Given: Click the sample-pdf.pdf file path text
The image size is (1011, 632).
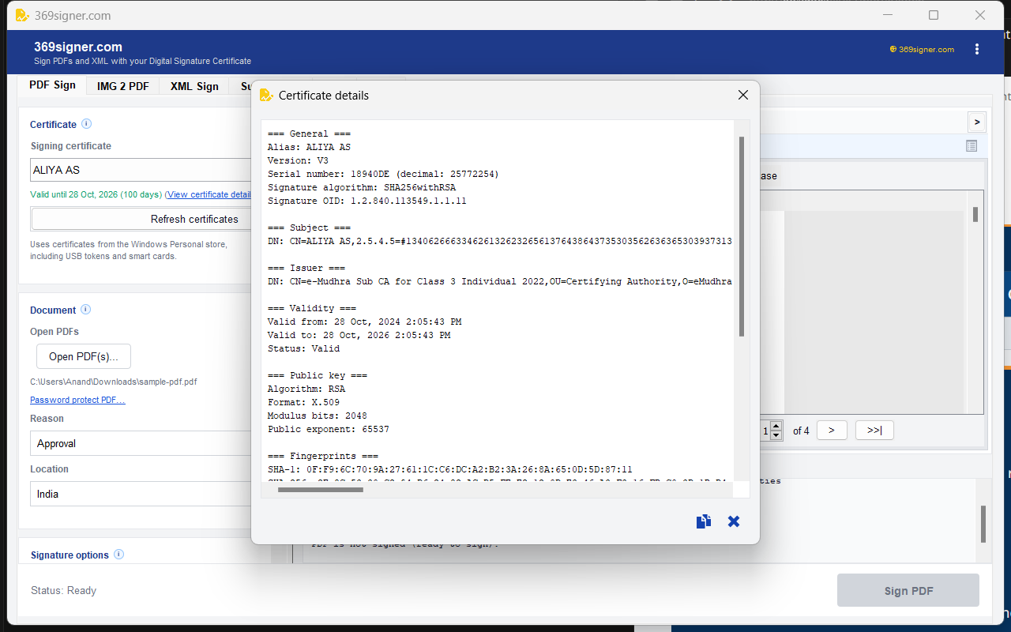Looking at the screenshot, I should point(113,382).
